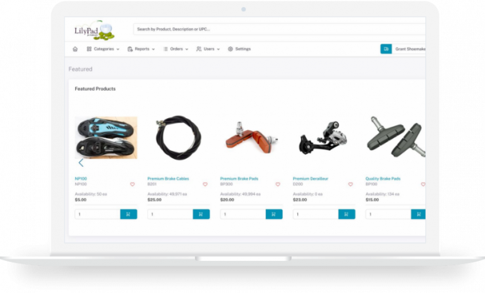Click the LilyPad logo

(x=94, y=30)
